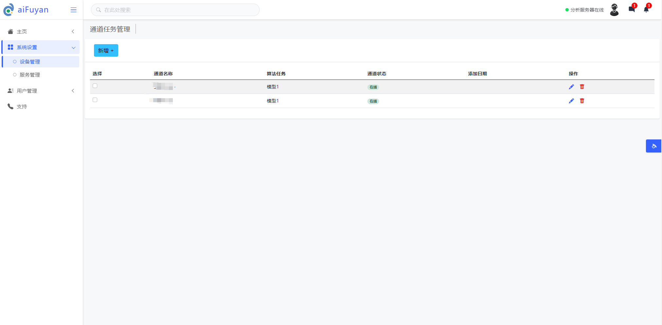Click the 添加日期 column header
This screenshot has height=325, width=662.
[x=477, y=74]
